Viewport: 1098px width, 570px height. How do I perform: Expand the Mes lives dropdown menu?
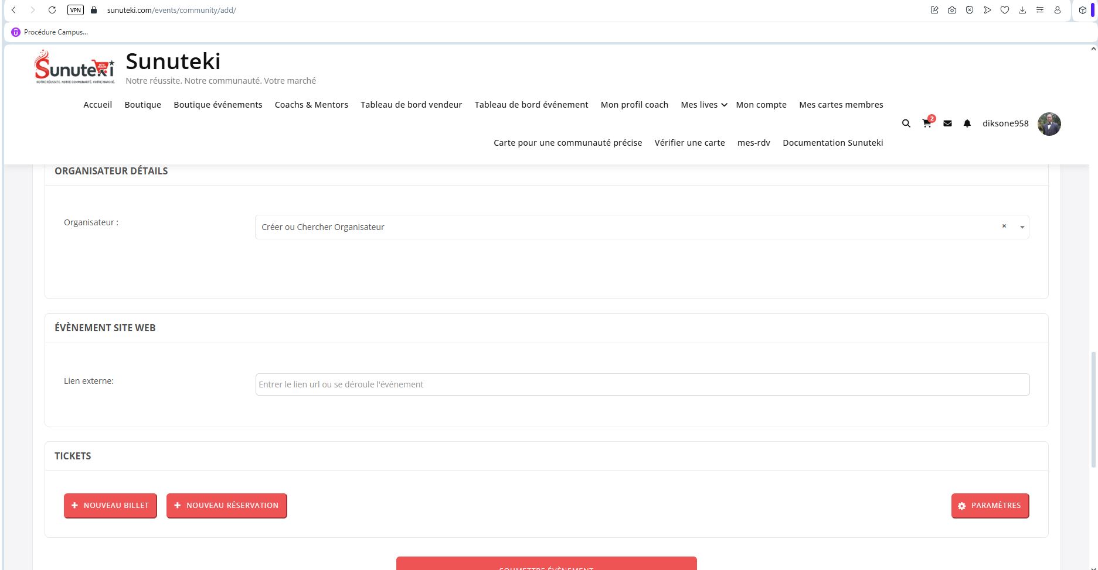point(703,105)
